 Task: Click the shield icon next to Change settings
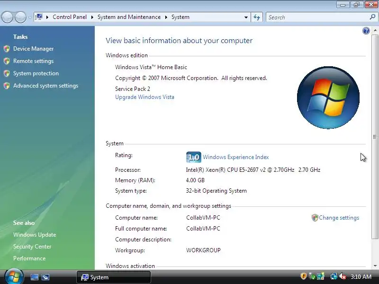315,218
